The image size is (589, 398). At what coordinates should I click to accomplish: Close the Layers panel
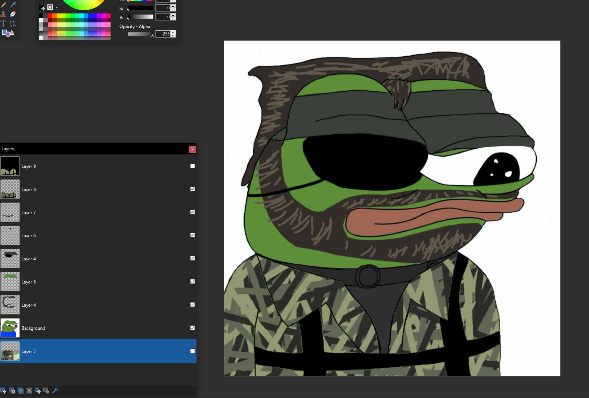(192, 149)
